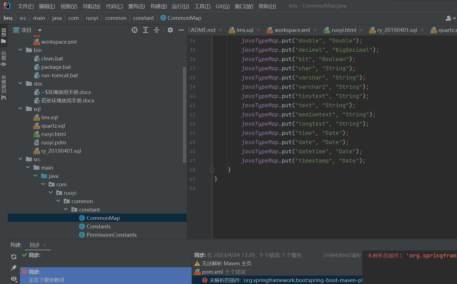Image resolution: width=457 pixels, height=284 pixels.
Task: Toggle the fold marker at line 48
Action: click(212, 170)
